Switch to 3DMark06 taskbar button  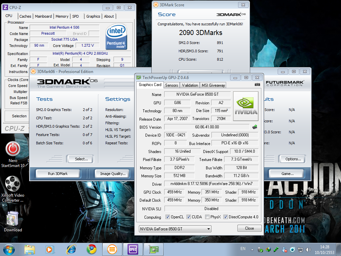(112, 249)
